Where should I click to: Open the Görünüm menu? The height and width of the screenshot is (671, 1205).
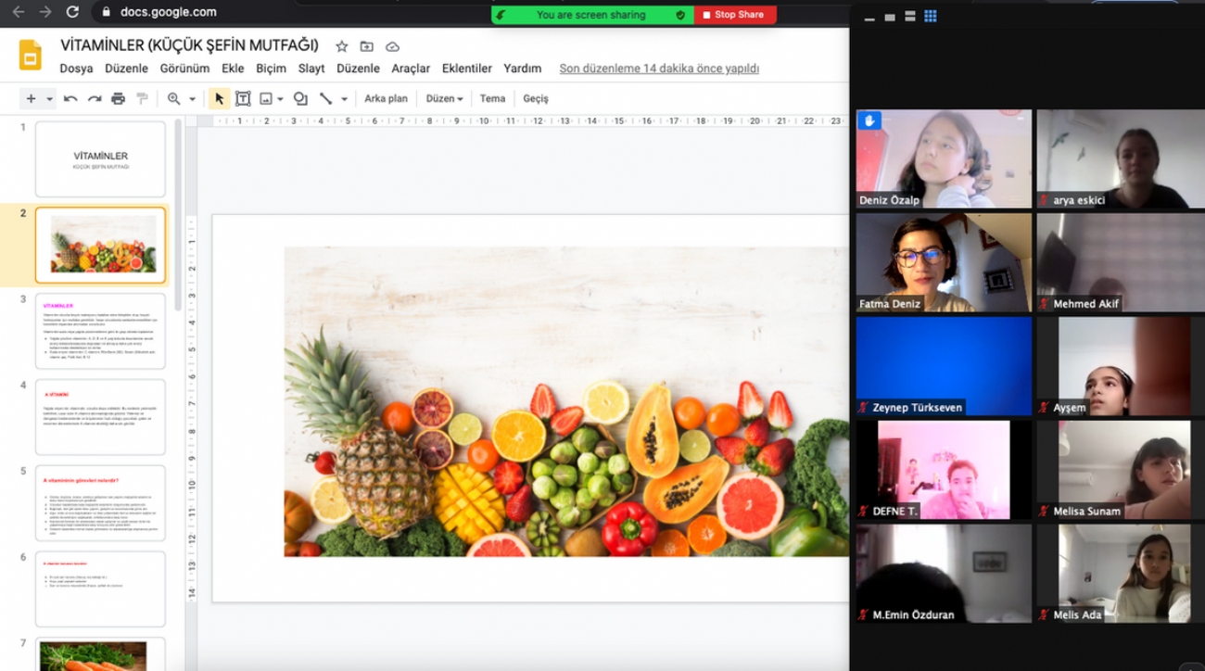point(184,69)
